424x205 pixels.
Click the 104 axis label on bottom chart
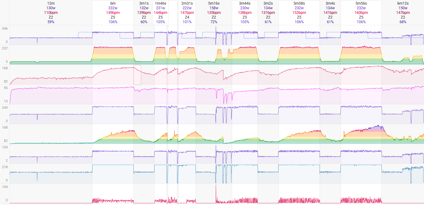[x=5, y=187]
